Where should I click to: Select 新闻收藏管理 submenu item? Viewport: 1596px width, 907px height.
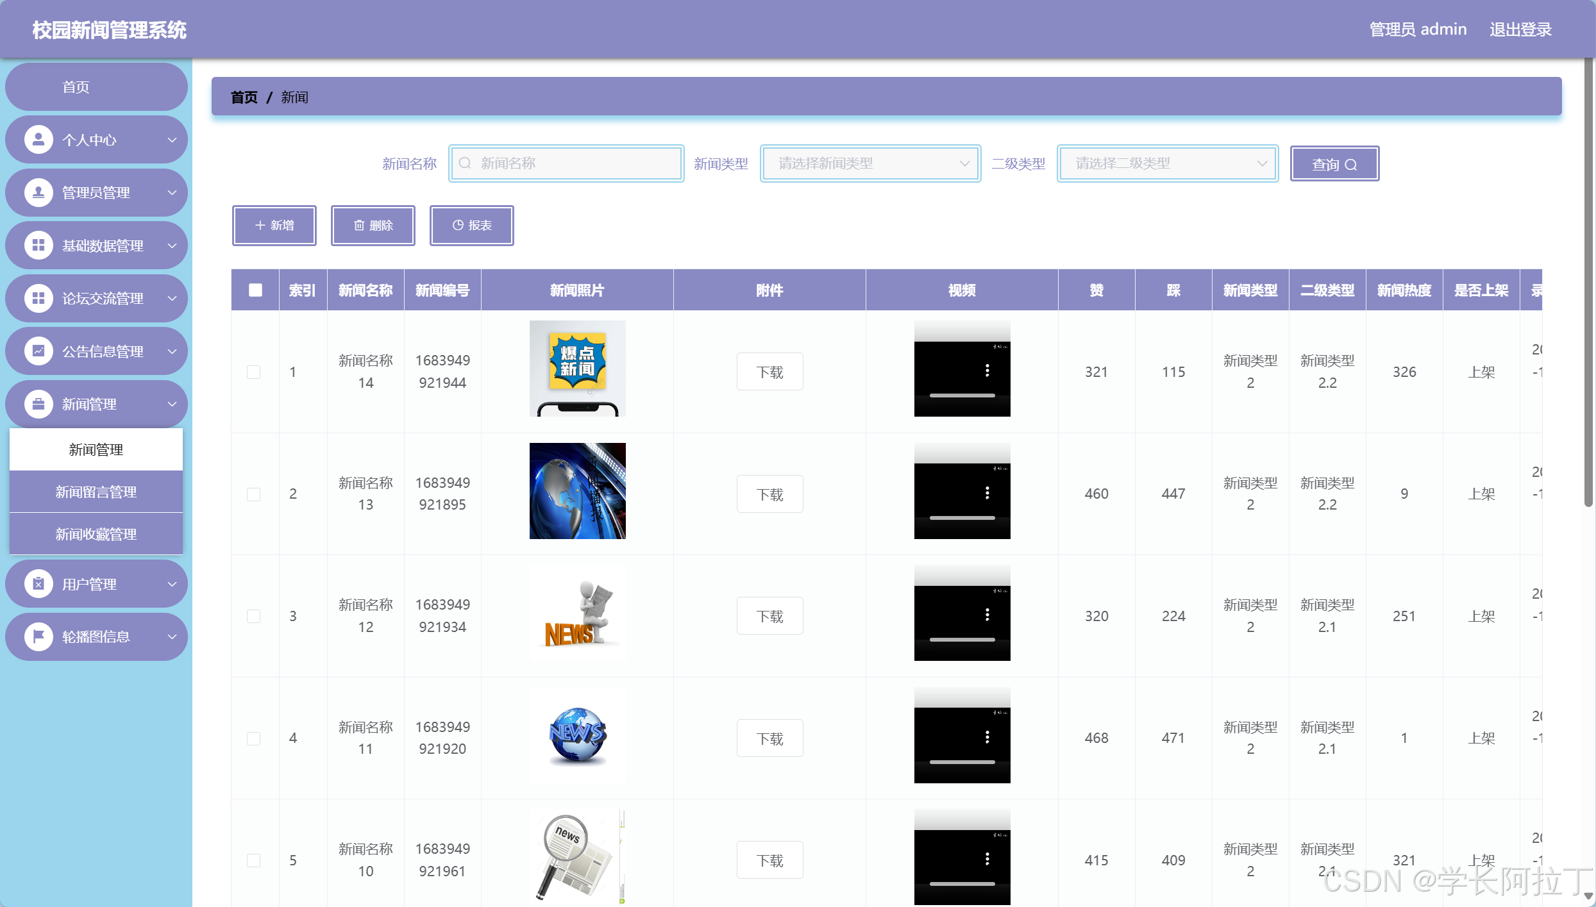tap(96, 534)
